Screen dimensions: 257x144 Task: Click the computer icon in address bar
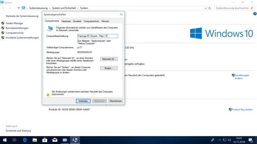click(23, 8)
